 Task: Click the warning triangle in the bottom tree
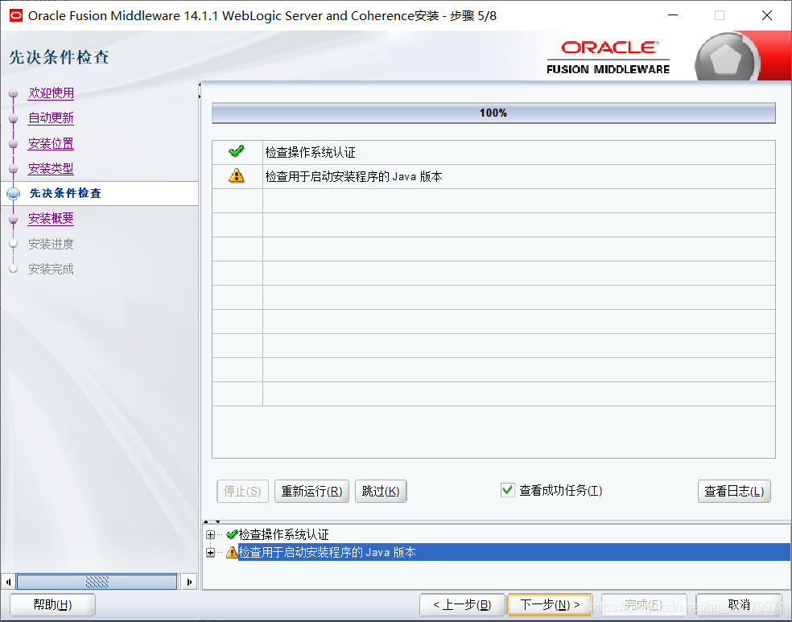tap(232, 552)
